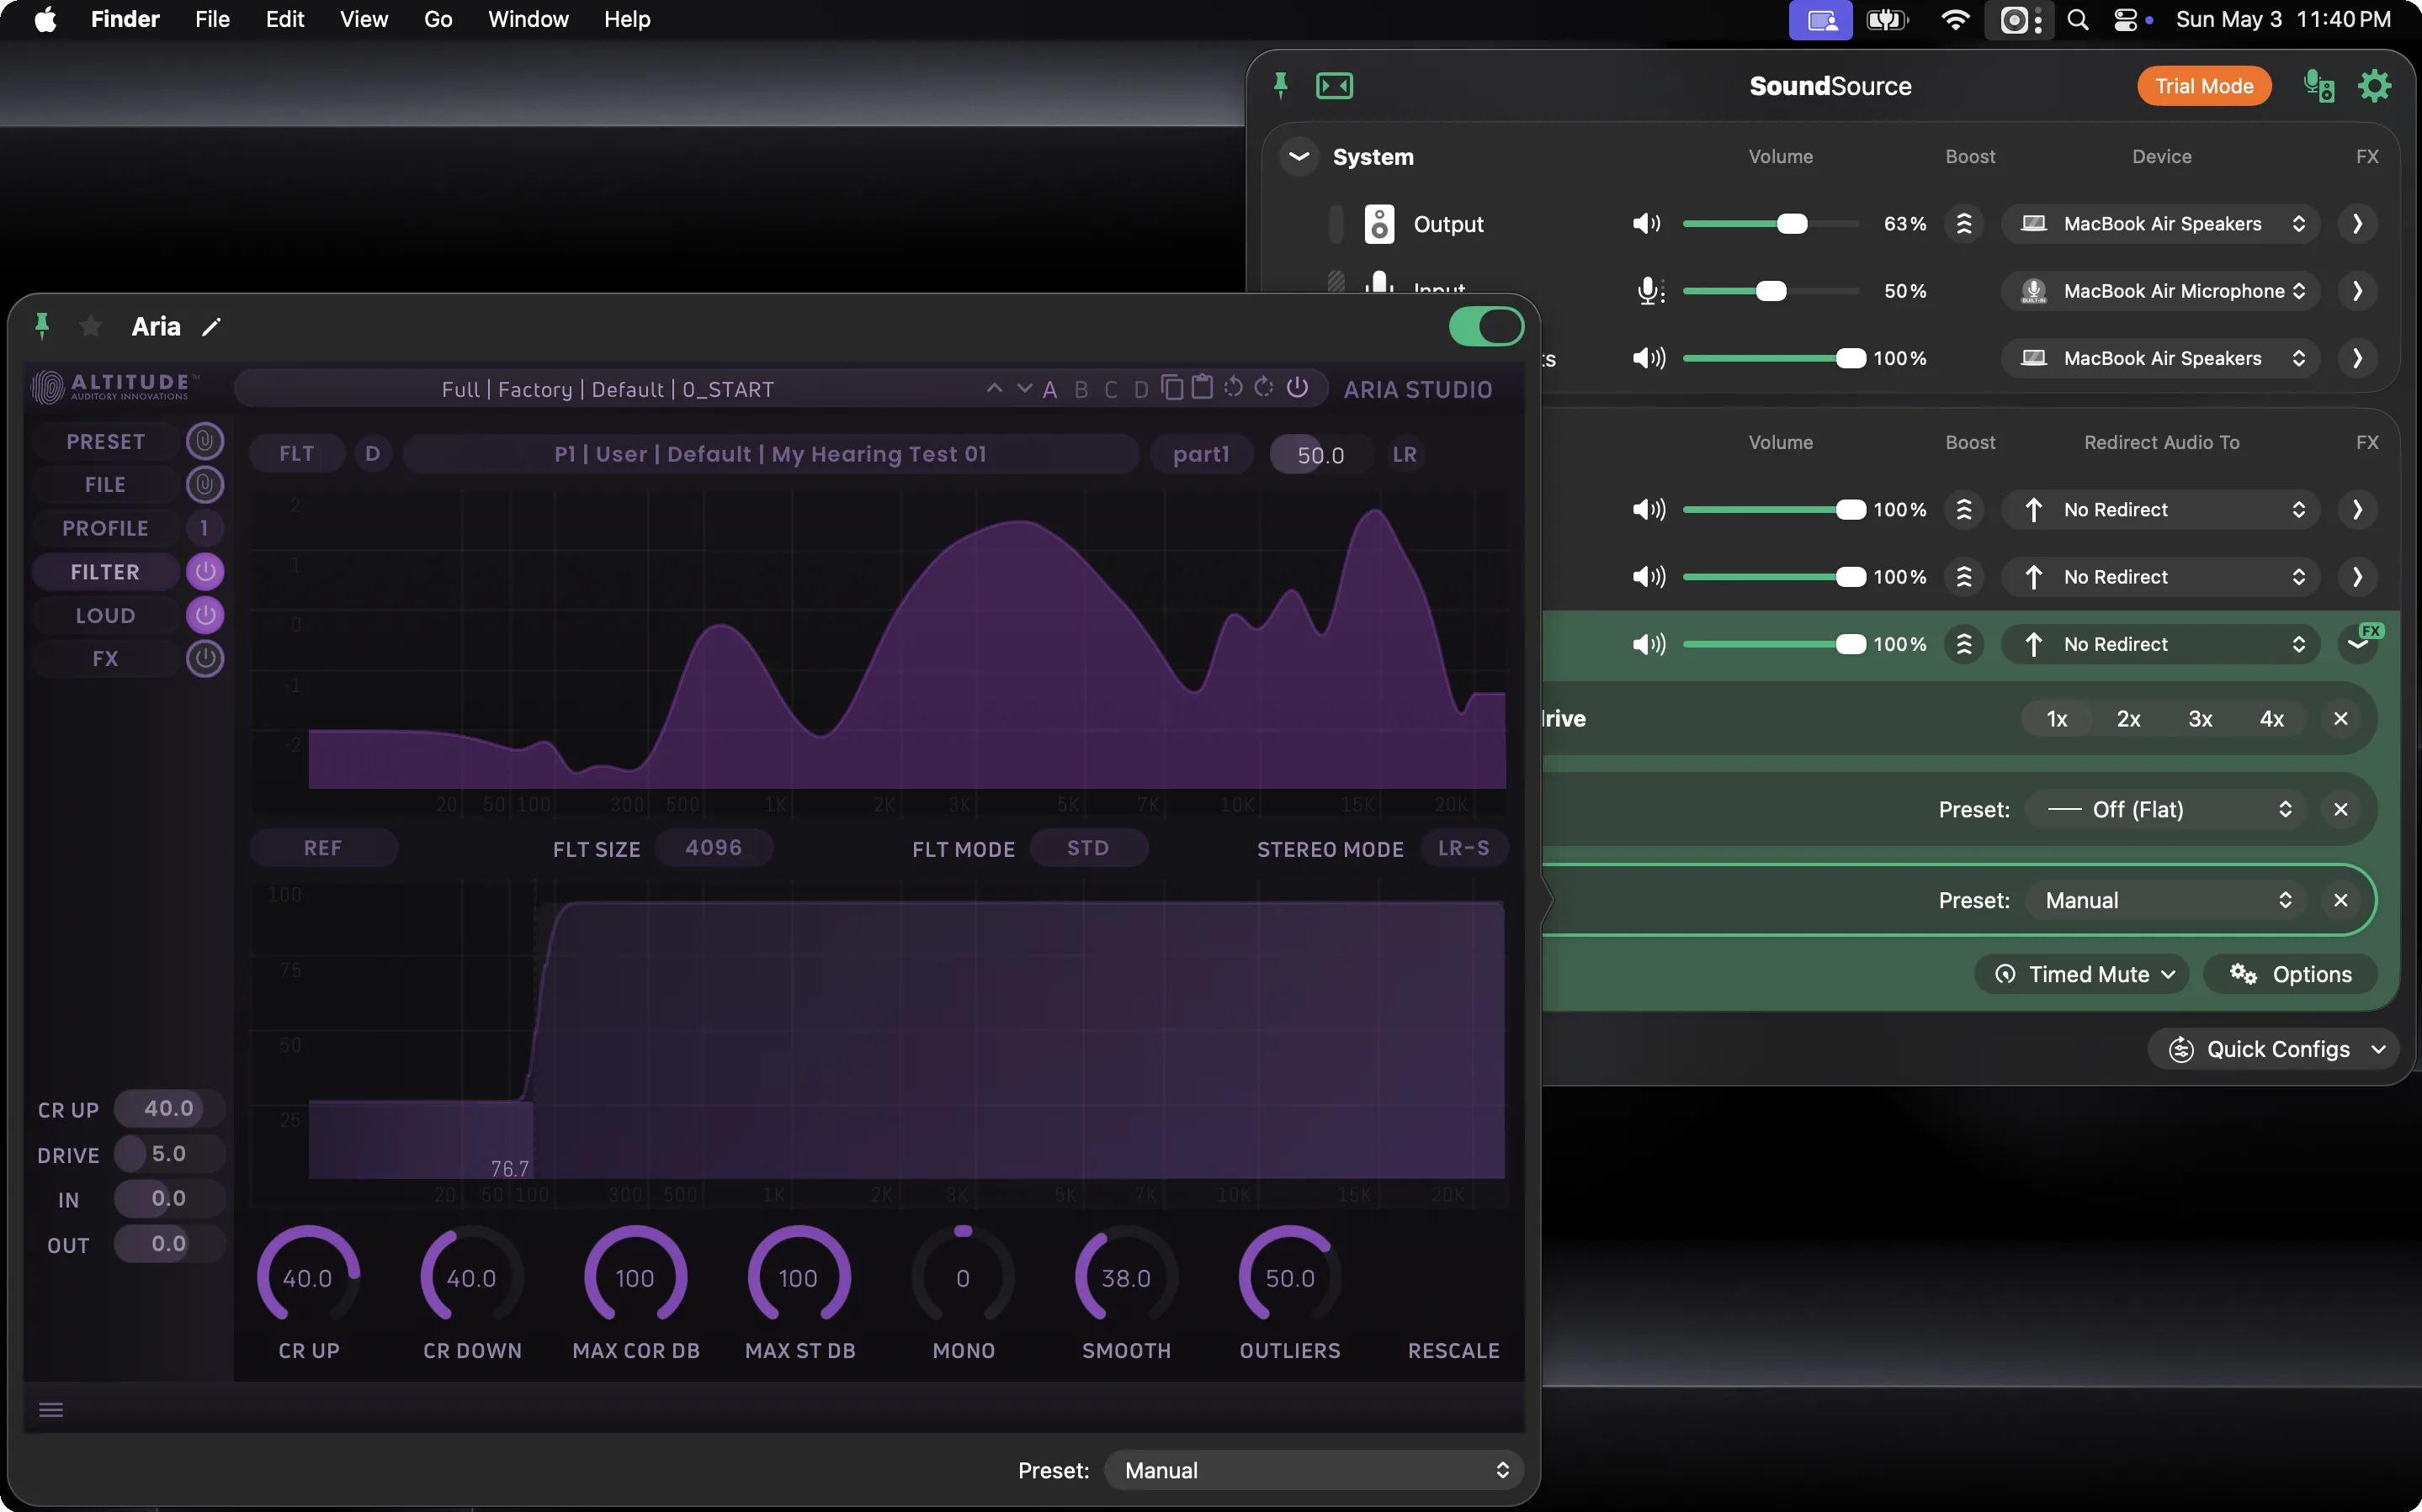Open Boost options for Output row
Viewport: 2422px width, 1512px height.
pyautogui.click(x=1964, y=224)
